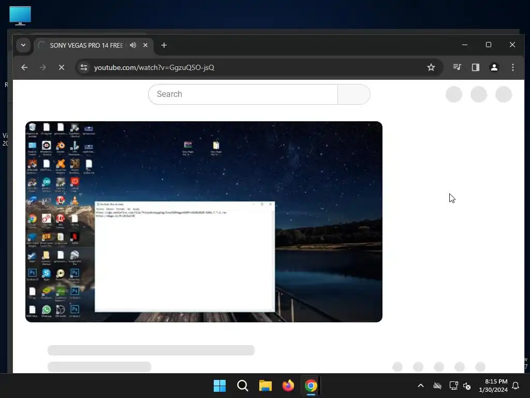Click muted volume tray icon
This screenshot has height=398, width=530.
click(x=467, y=386)
